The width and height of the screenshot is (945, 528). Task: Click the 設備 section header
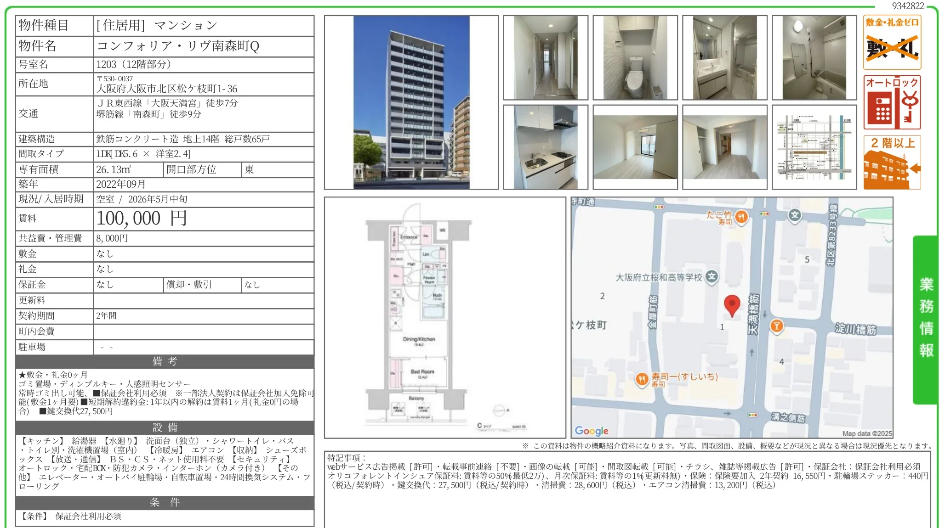point(165,427)
